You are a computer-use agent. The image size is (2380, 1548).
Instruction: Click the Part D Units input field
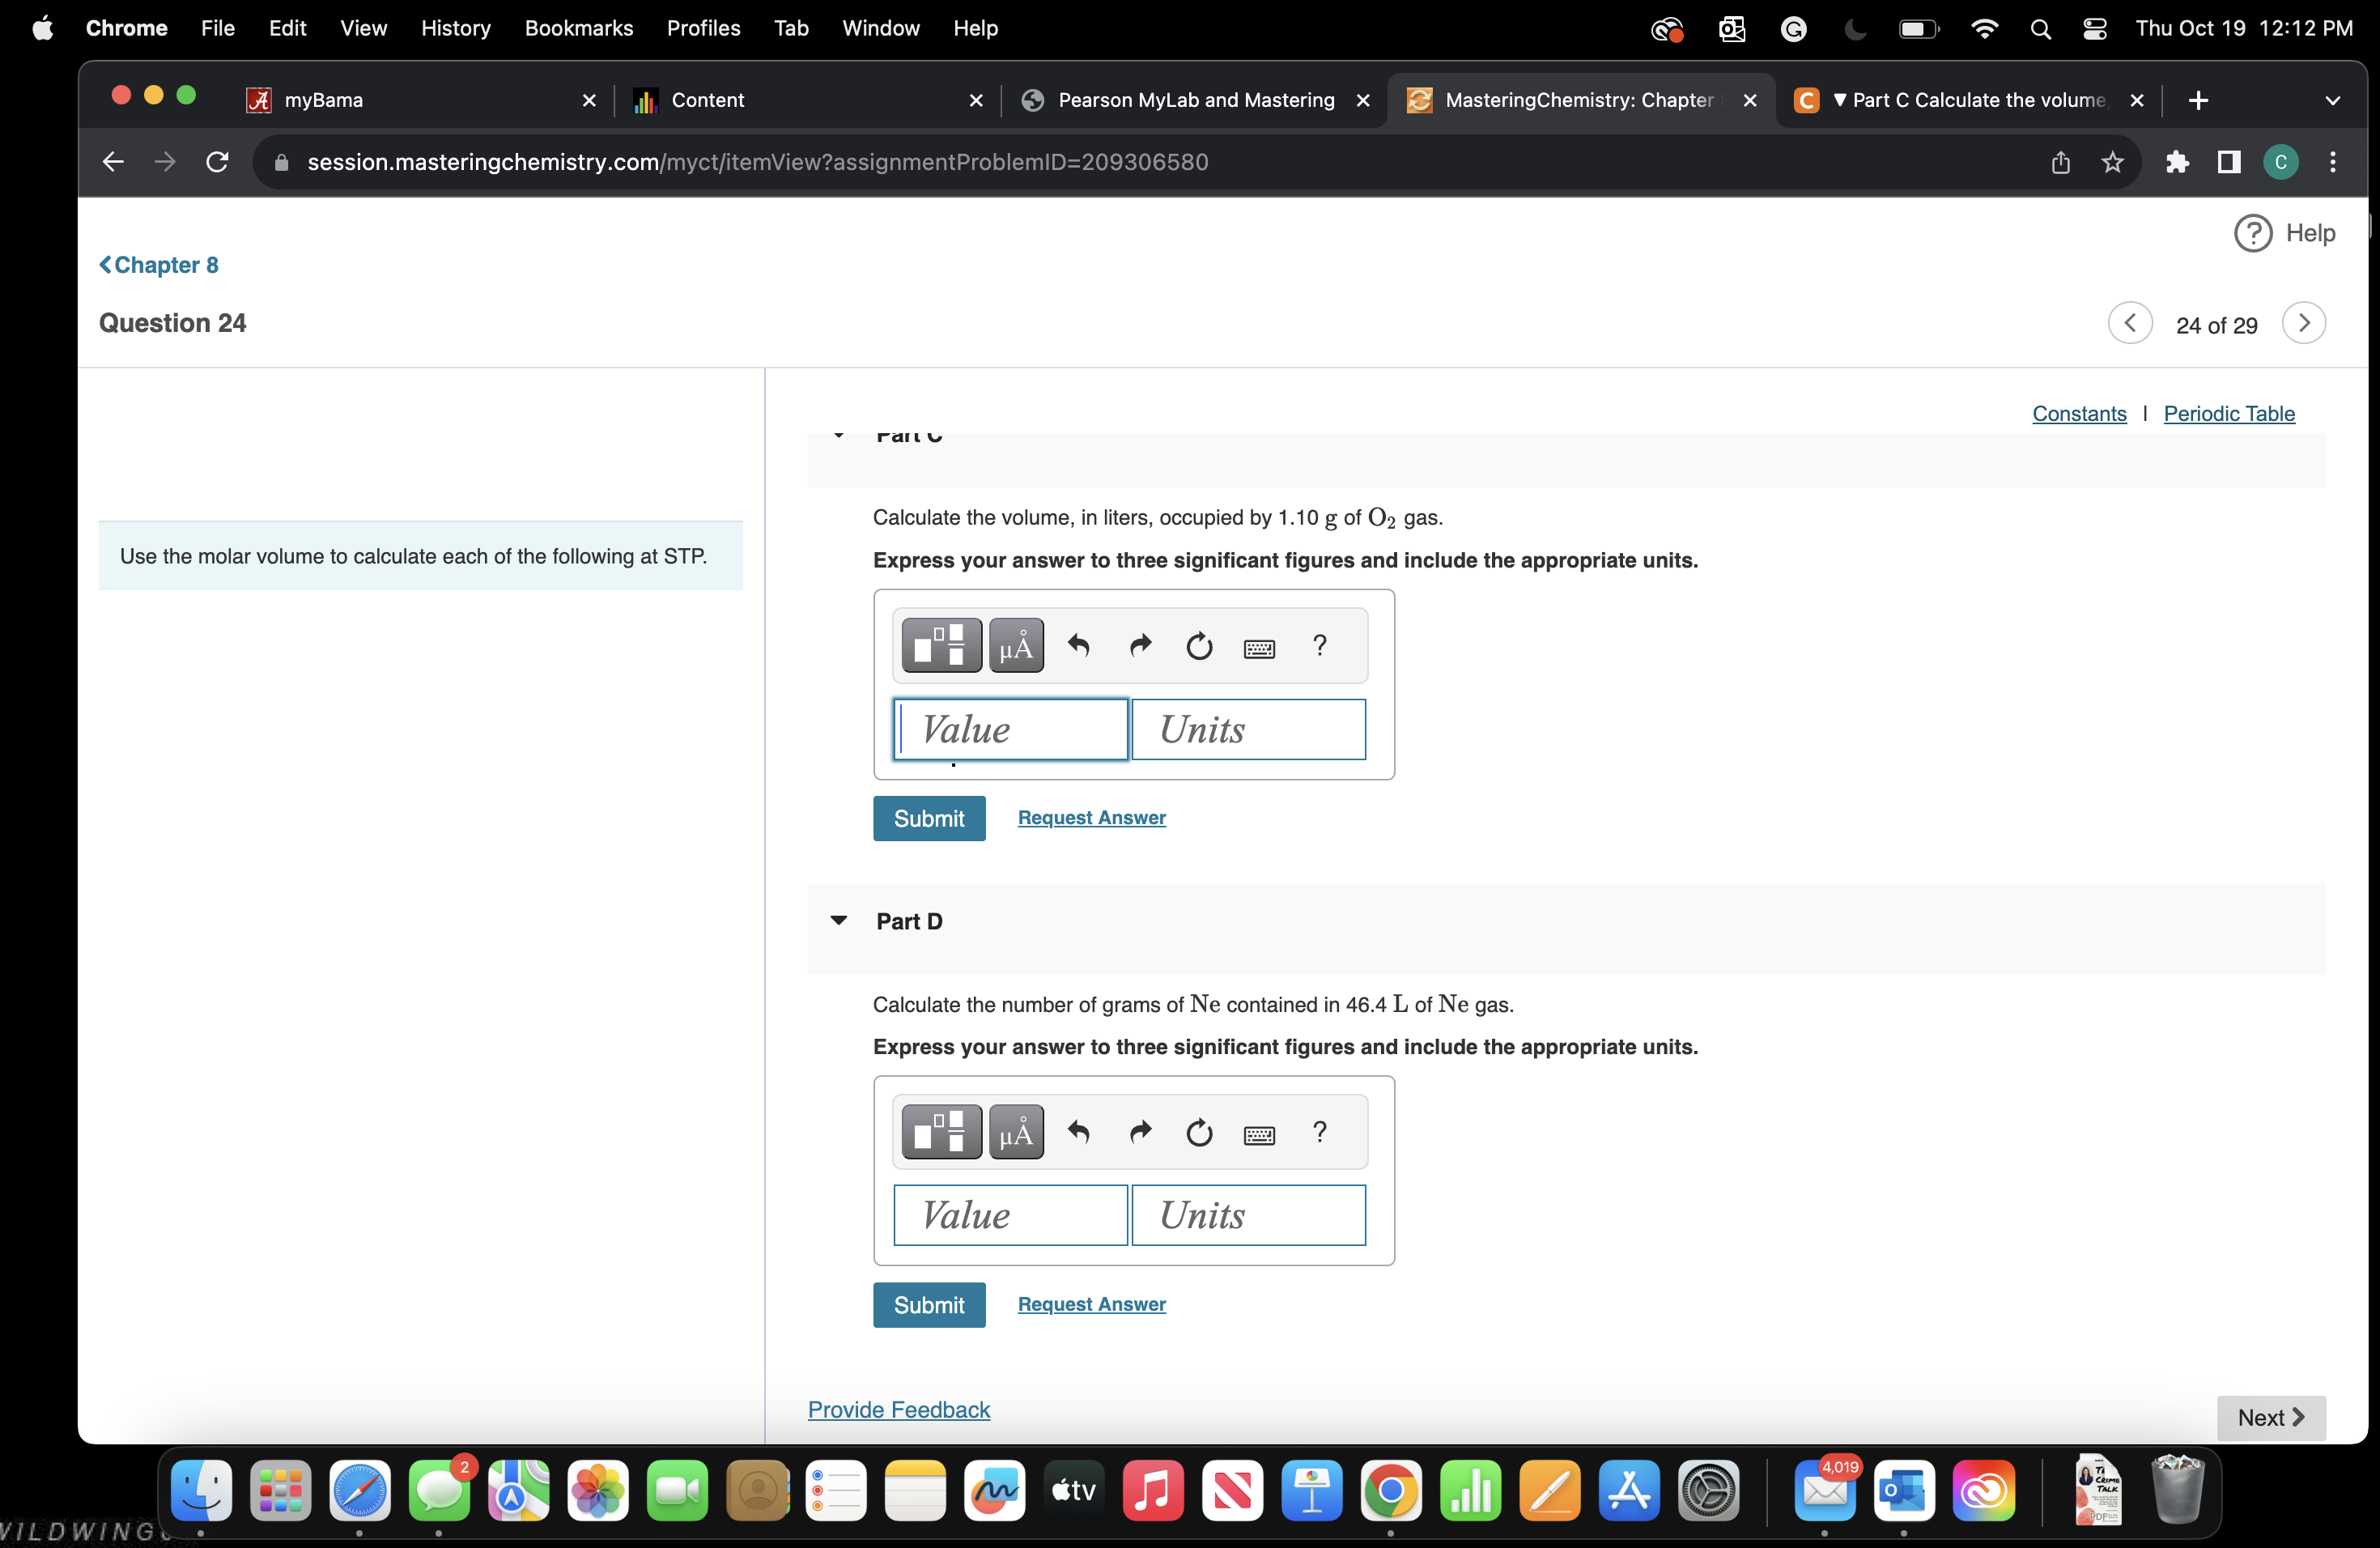pyautogui.click(x=1247, y=1215)
